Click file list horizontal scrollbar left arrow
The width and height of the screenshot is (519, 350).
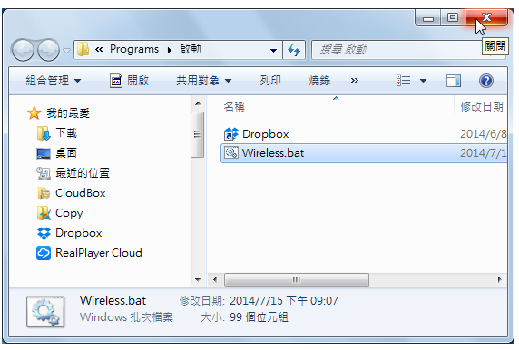(215, 280)
